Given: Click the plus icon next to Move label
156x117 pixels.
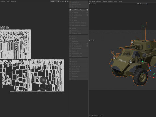Looking at the screenshot, I should [x=93, y=41].
